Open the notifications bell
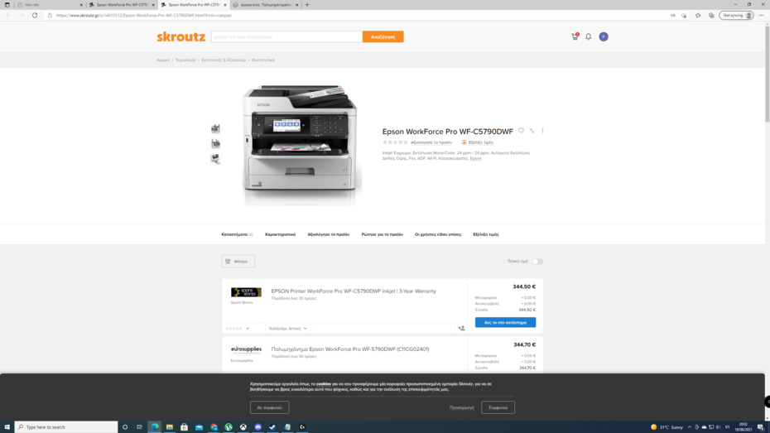Image resolution: width=770 pixels, height=433 pixels. 589,36
